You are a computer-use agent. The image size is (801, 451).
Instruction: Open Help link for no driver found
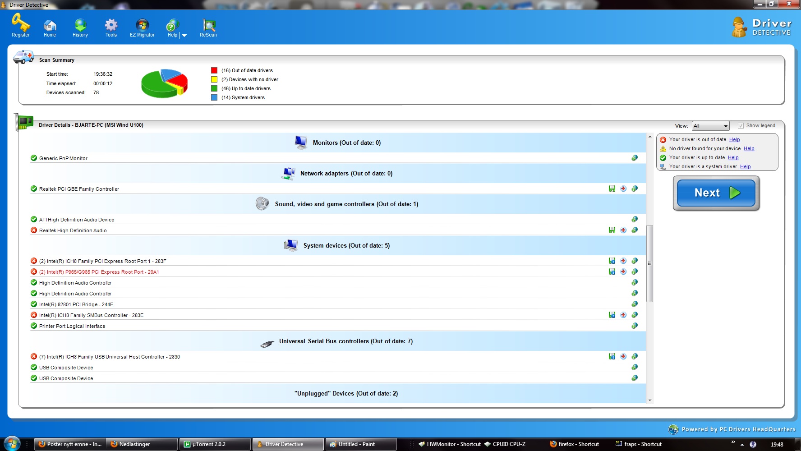tap(749, 149)
